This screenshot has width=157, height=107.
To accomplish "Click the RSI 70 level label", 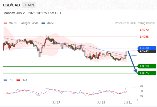I will [x=141, y=86].
